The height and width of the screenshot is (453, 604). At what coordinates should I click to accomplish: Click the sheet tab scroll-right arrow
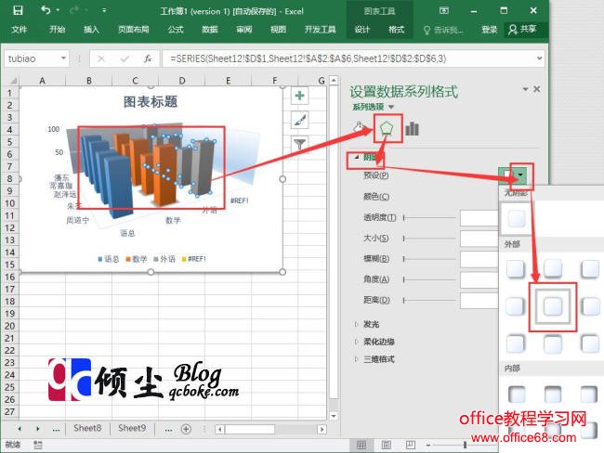coord(37,428)
